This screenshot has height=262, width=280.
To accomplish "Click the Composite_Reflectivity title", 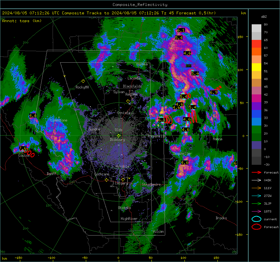I will click(x=140, y=5).
